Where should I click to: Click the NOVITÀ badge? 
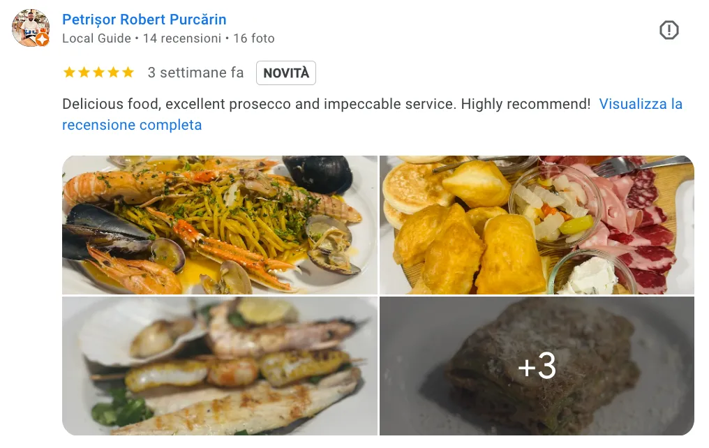click(286, 73)
